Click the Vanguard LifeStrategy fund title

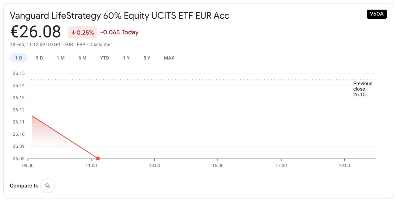pos(119,16)
